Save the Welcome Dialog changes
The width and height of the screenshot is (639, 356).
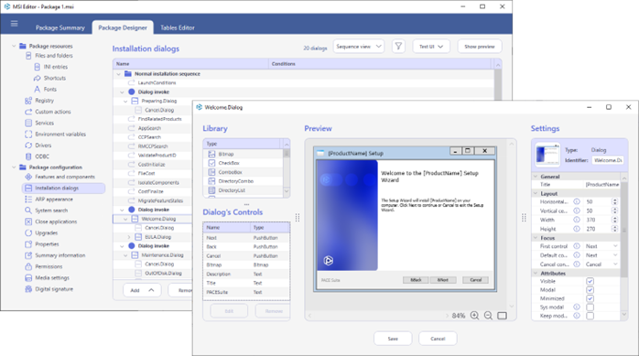(x=393, y=339)
